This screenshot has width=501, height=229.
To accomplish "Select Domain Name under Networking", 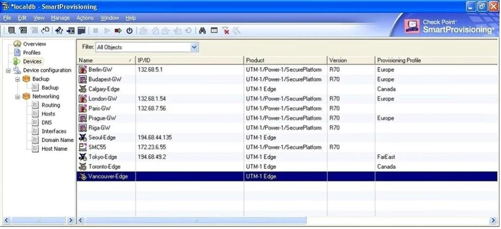I will tap(58, 140).
